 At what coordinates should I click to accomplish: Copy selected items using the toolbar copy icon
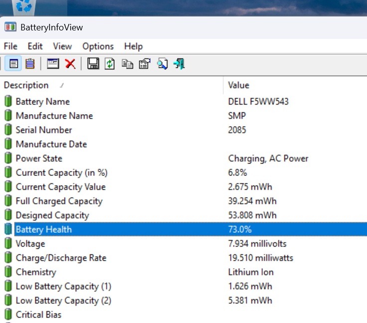[x=127, y=64]
